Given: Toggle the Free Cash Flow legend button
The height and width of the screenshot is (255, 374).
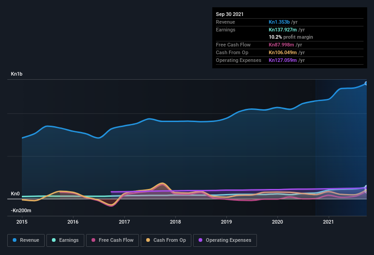Looking at the screenshot, I should (x=113, y=240).
